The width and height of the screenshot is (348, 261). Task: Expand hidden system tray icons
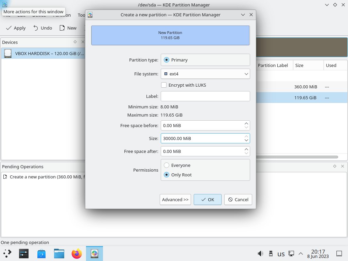click(x=301, y=254)
